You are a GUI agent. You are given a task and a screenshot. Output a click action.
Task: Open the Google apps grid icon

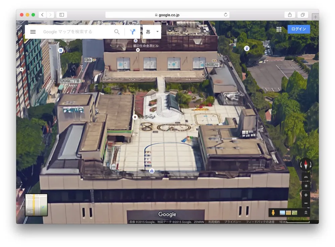click(279, 29)
